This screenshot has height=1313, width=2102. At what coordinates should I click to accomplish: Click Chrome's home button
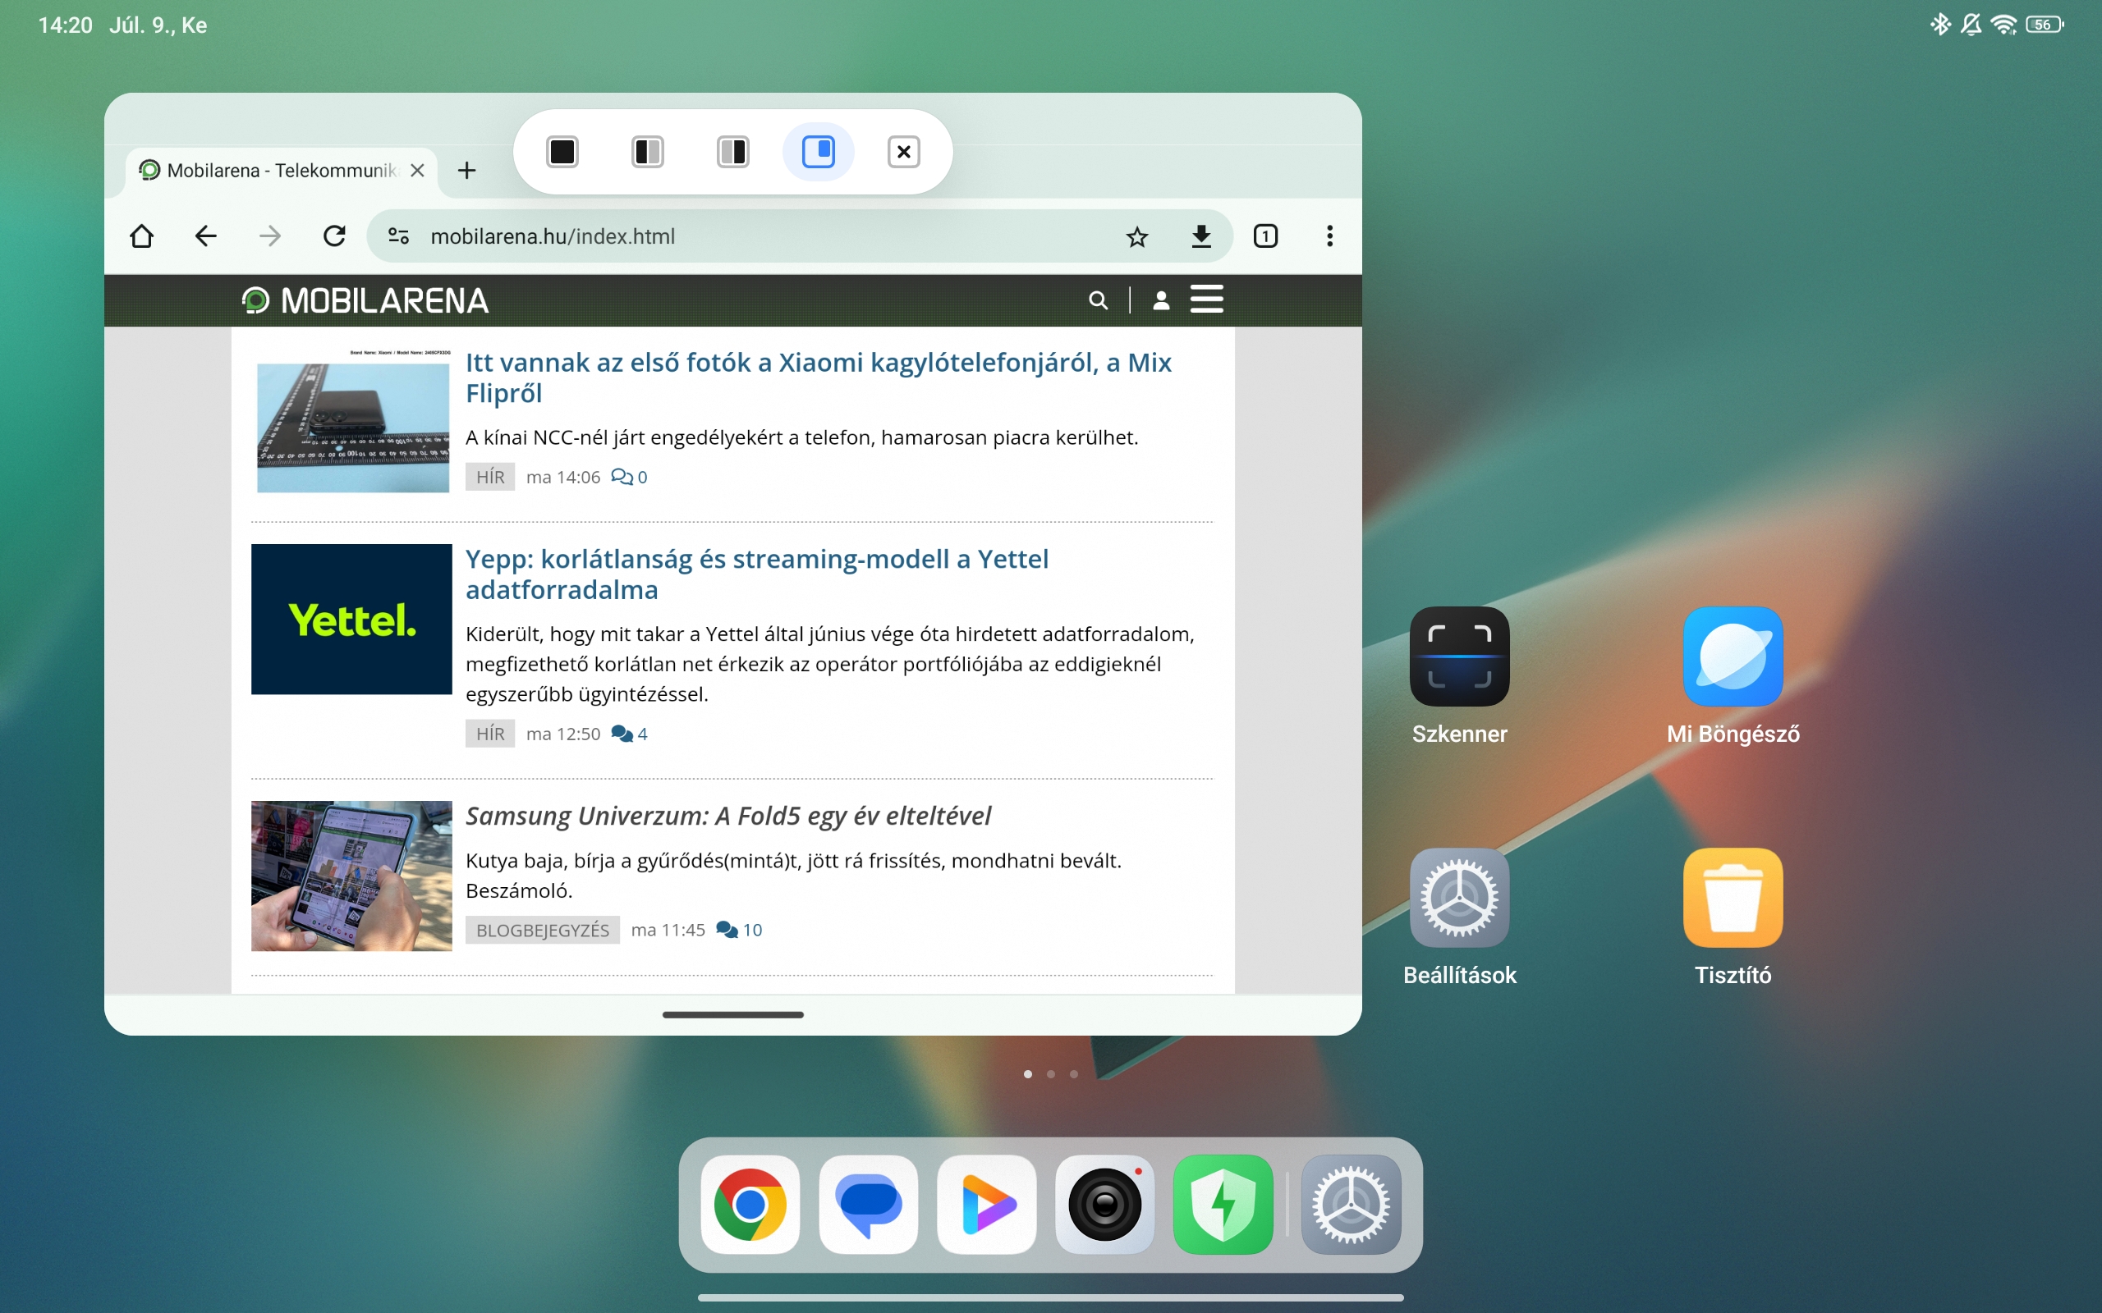pos(141,236)
